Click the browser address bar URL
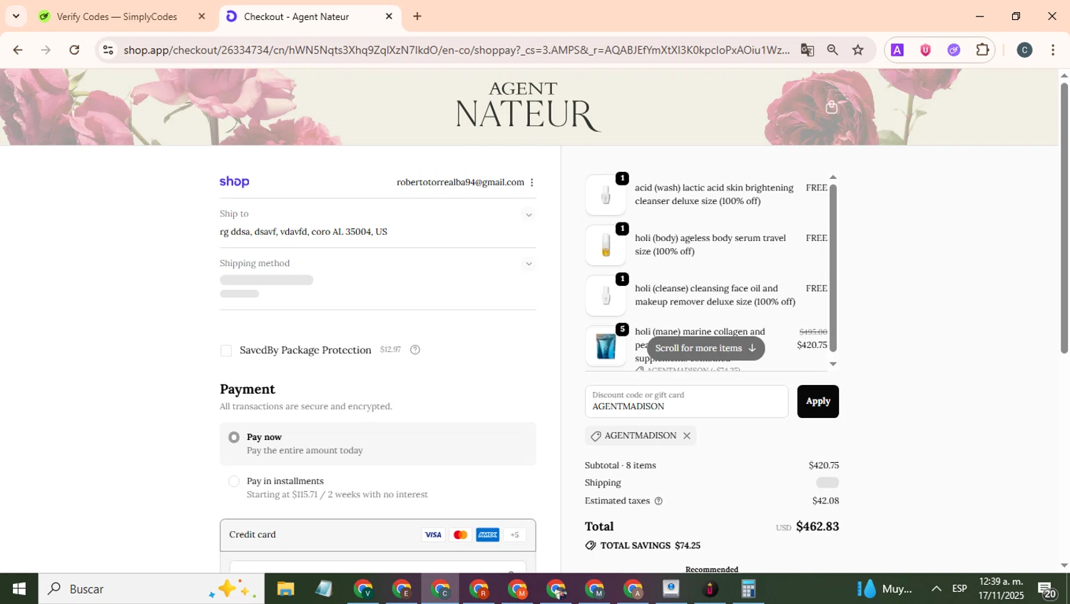Viewport: 1070px width, 604px height. click(457, 50)
